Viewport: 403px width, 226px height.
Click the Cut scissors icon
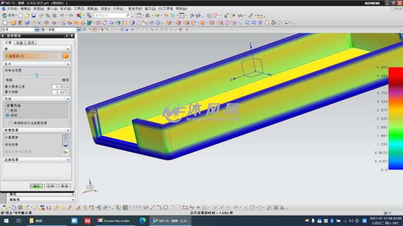(x=41, y=16)
